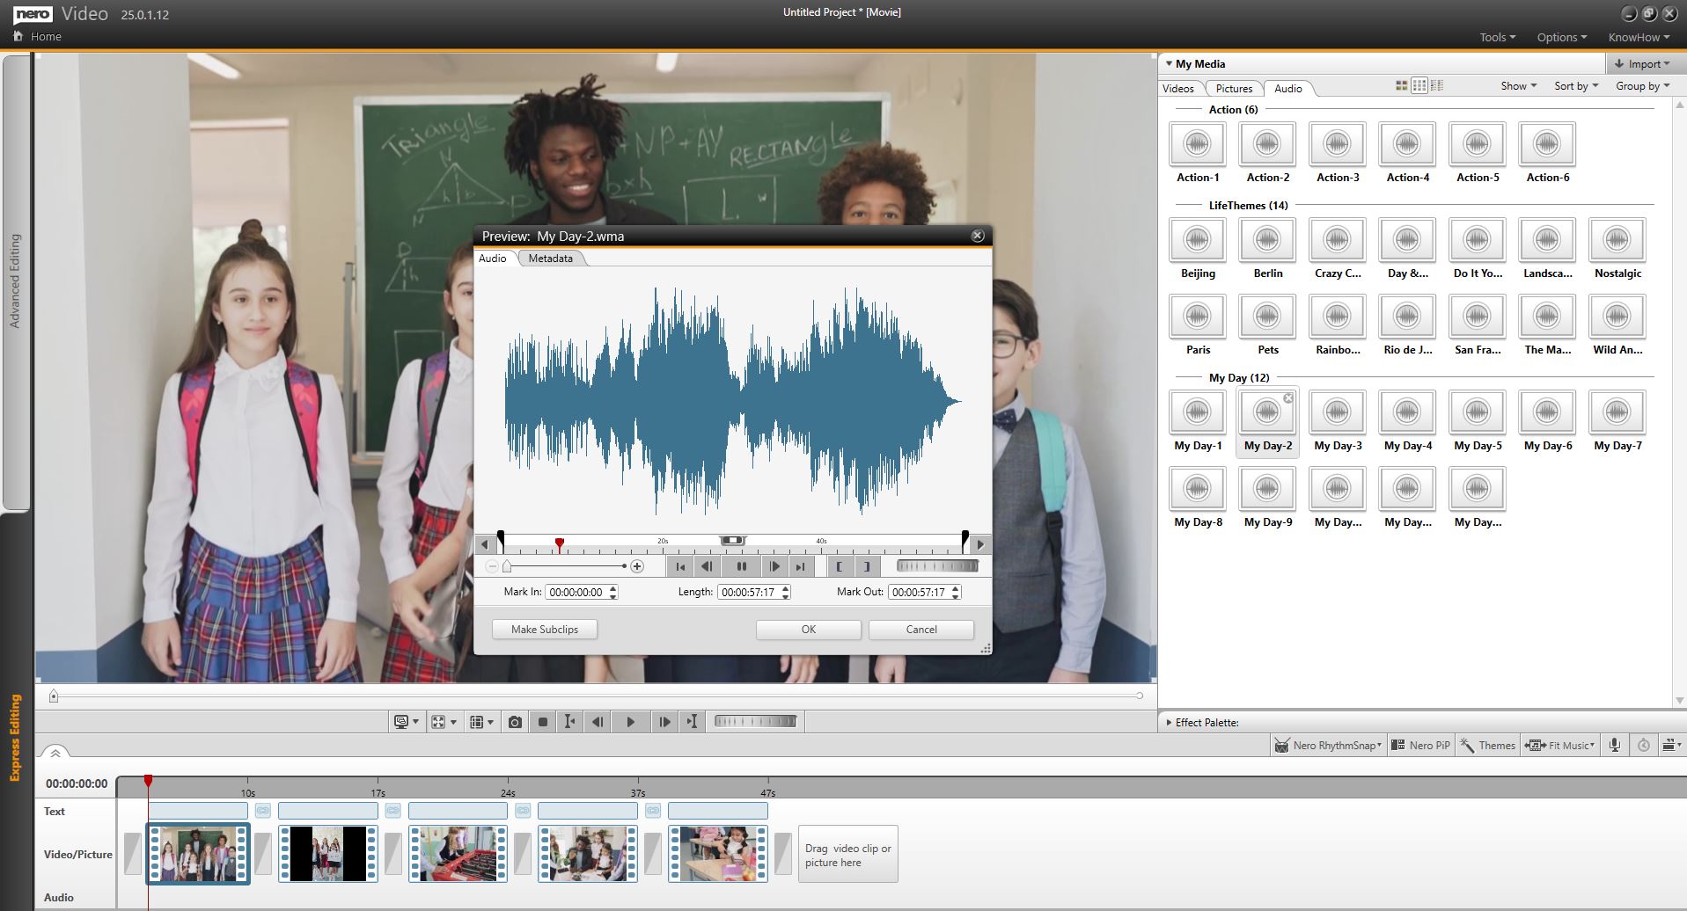
Task: Open the Sort by dropdown
Action: (1575, 85)
